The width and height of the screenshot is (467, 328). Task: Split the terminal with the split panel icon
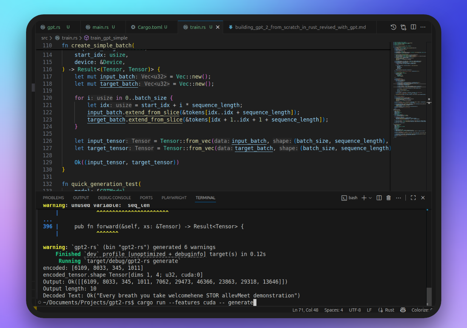(379, 198)
